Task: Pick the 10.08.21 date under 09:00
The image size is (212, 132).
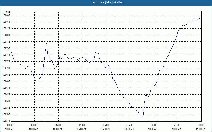Action: click(81, 129)
